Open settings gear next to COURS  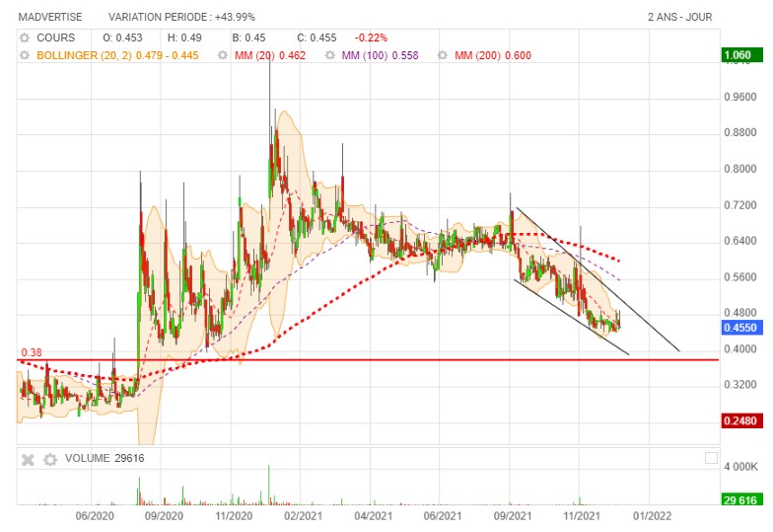click(x=24, y=38)
